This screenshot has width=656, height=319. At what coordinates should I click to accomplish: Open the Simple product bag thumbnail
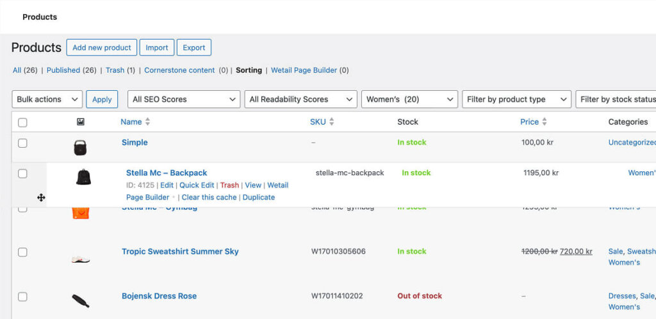click(80, 148)
